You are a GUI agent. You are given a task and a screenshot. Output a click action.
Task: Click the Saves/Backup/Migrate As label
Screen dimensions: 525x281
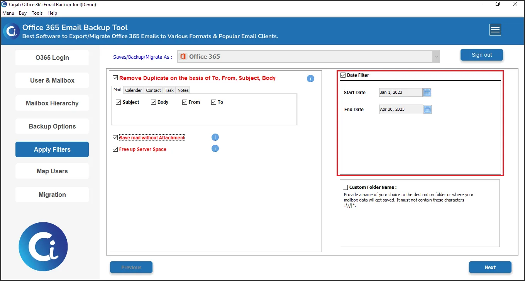143,57
